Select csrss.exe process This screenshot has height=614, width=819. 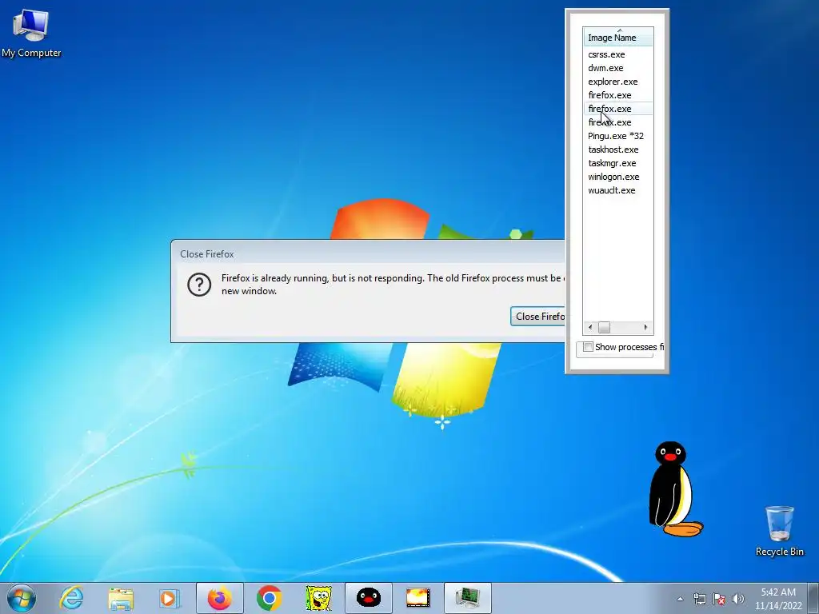[x=618, y=54]
